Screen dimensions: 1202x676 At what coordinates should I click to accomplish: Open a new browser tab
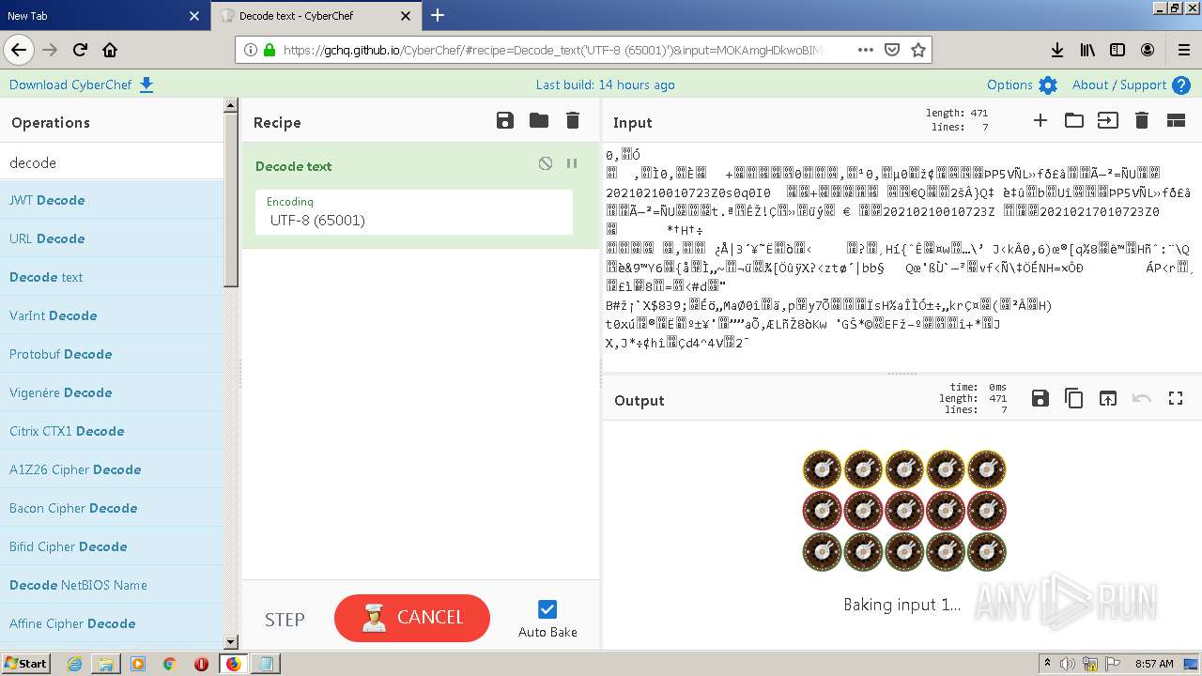point(438,15)
